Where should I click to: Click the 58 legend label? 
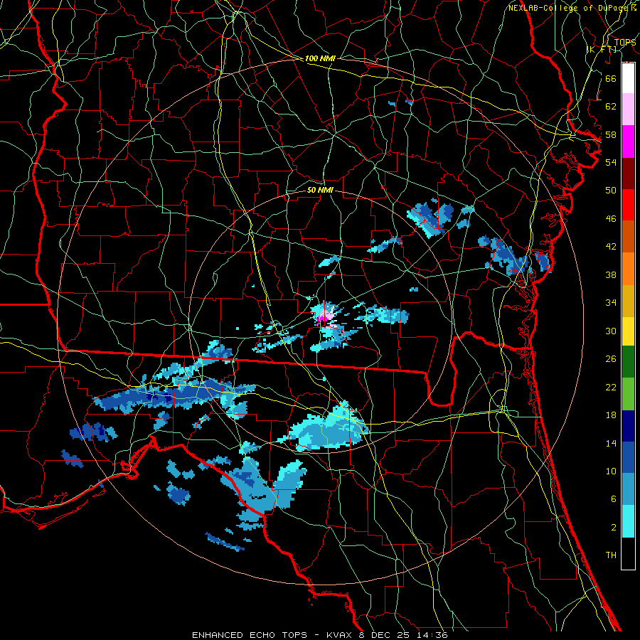coord(611,134)
